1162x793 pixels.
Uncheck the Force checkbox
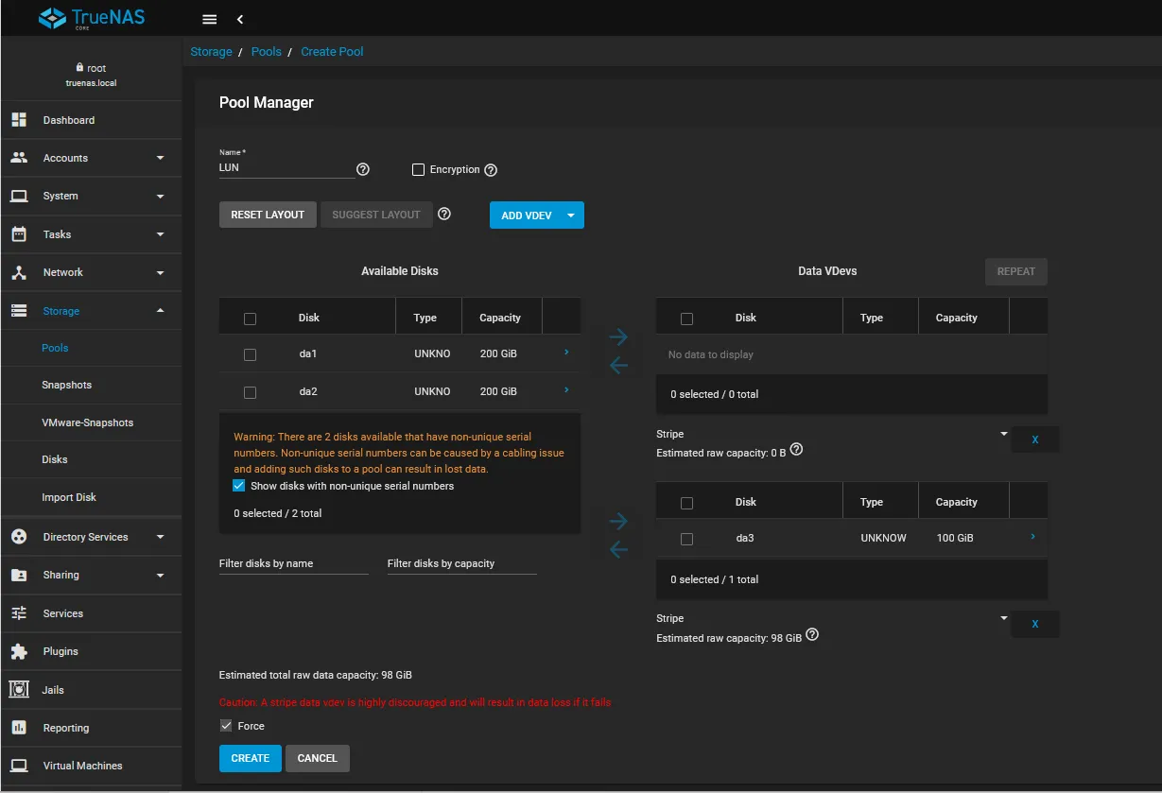[x=226, y=726]
